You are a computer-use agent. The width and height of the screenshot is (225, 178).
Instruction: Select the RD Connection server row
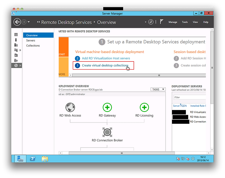(x=189, y=122)
